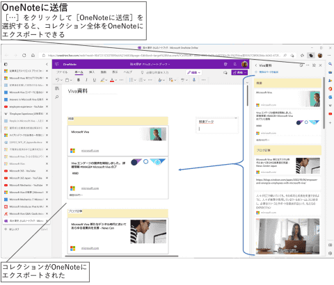334x285 pixels.
Task: Click the dictate microphone icon
Action: point(194,80)
